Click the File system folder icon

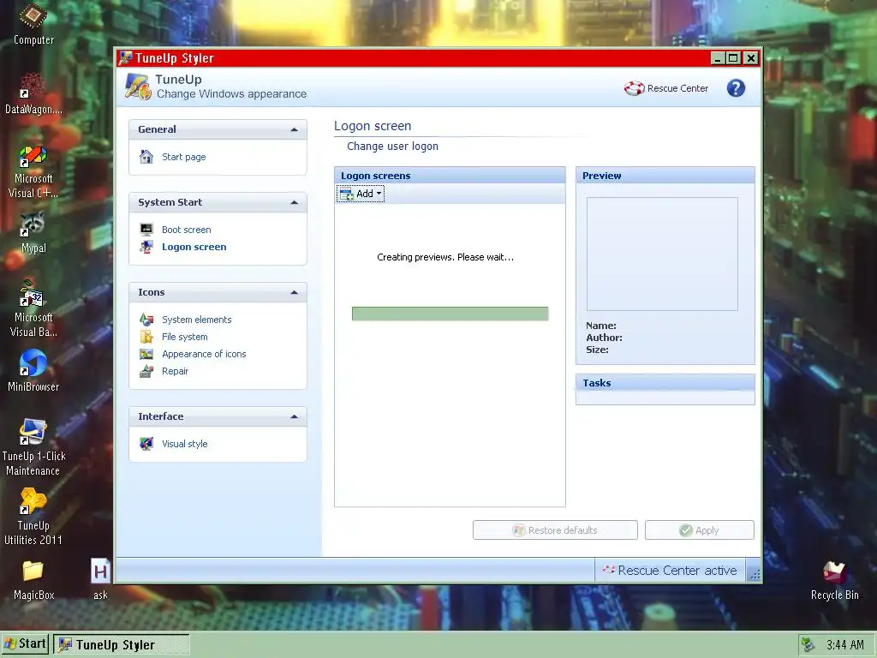pyautogui.click(x=146, y=337)
